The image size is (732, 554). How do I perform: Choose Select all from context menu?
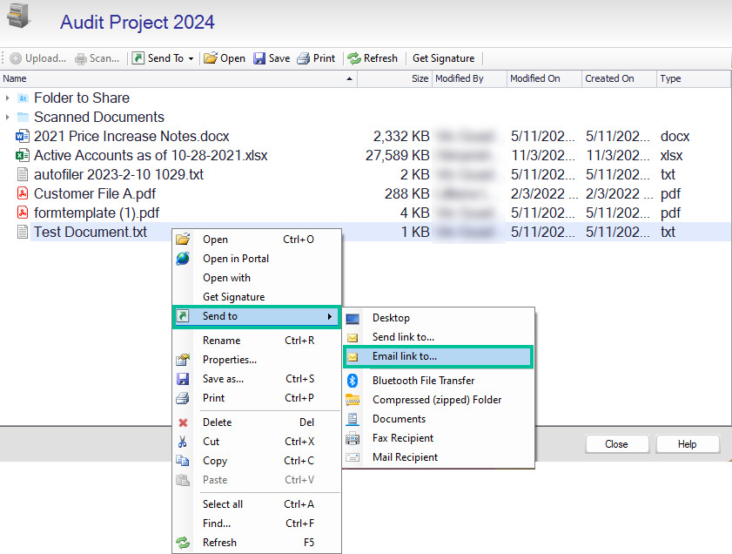(257, 504)
